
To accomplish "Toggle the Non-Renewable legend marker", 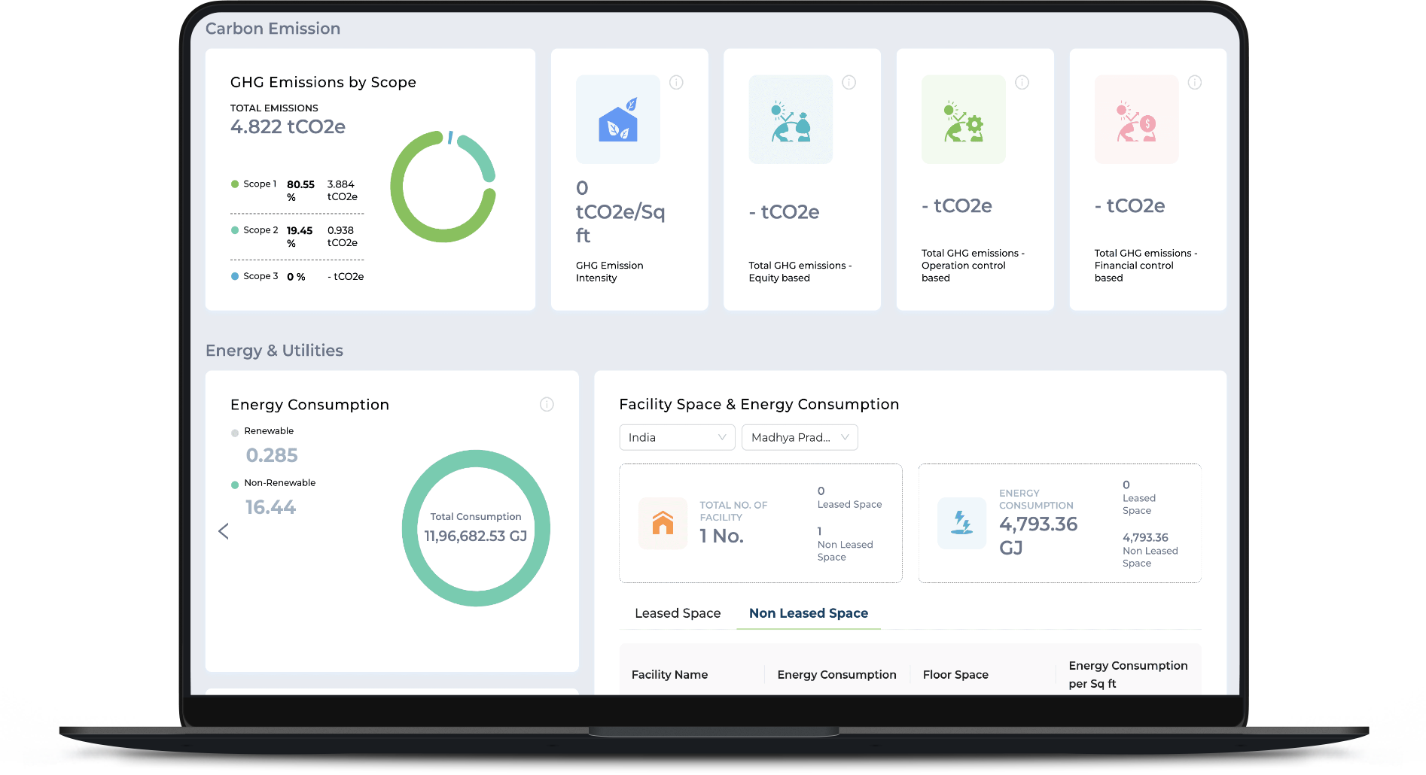I will [x=235, y=485].
